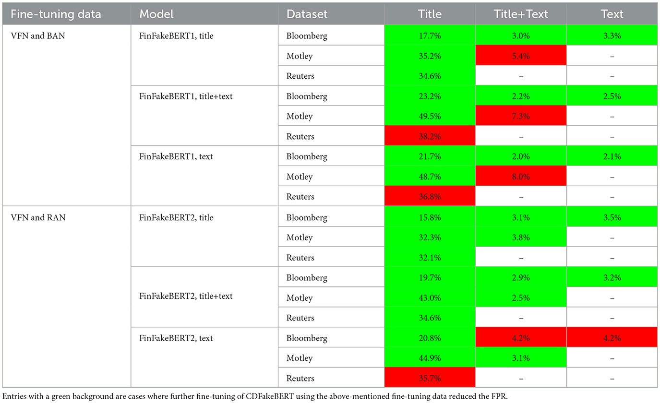Click the 'Dataset' column header

click(x=307, y=14)
